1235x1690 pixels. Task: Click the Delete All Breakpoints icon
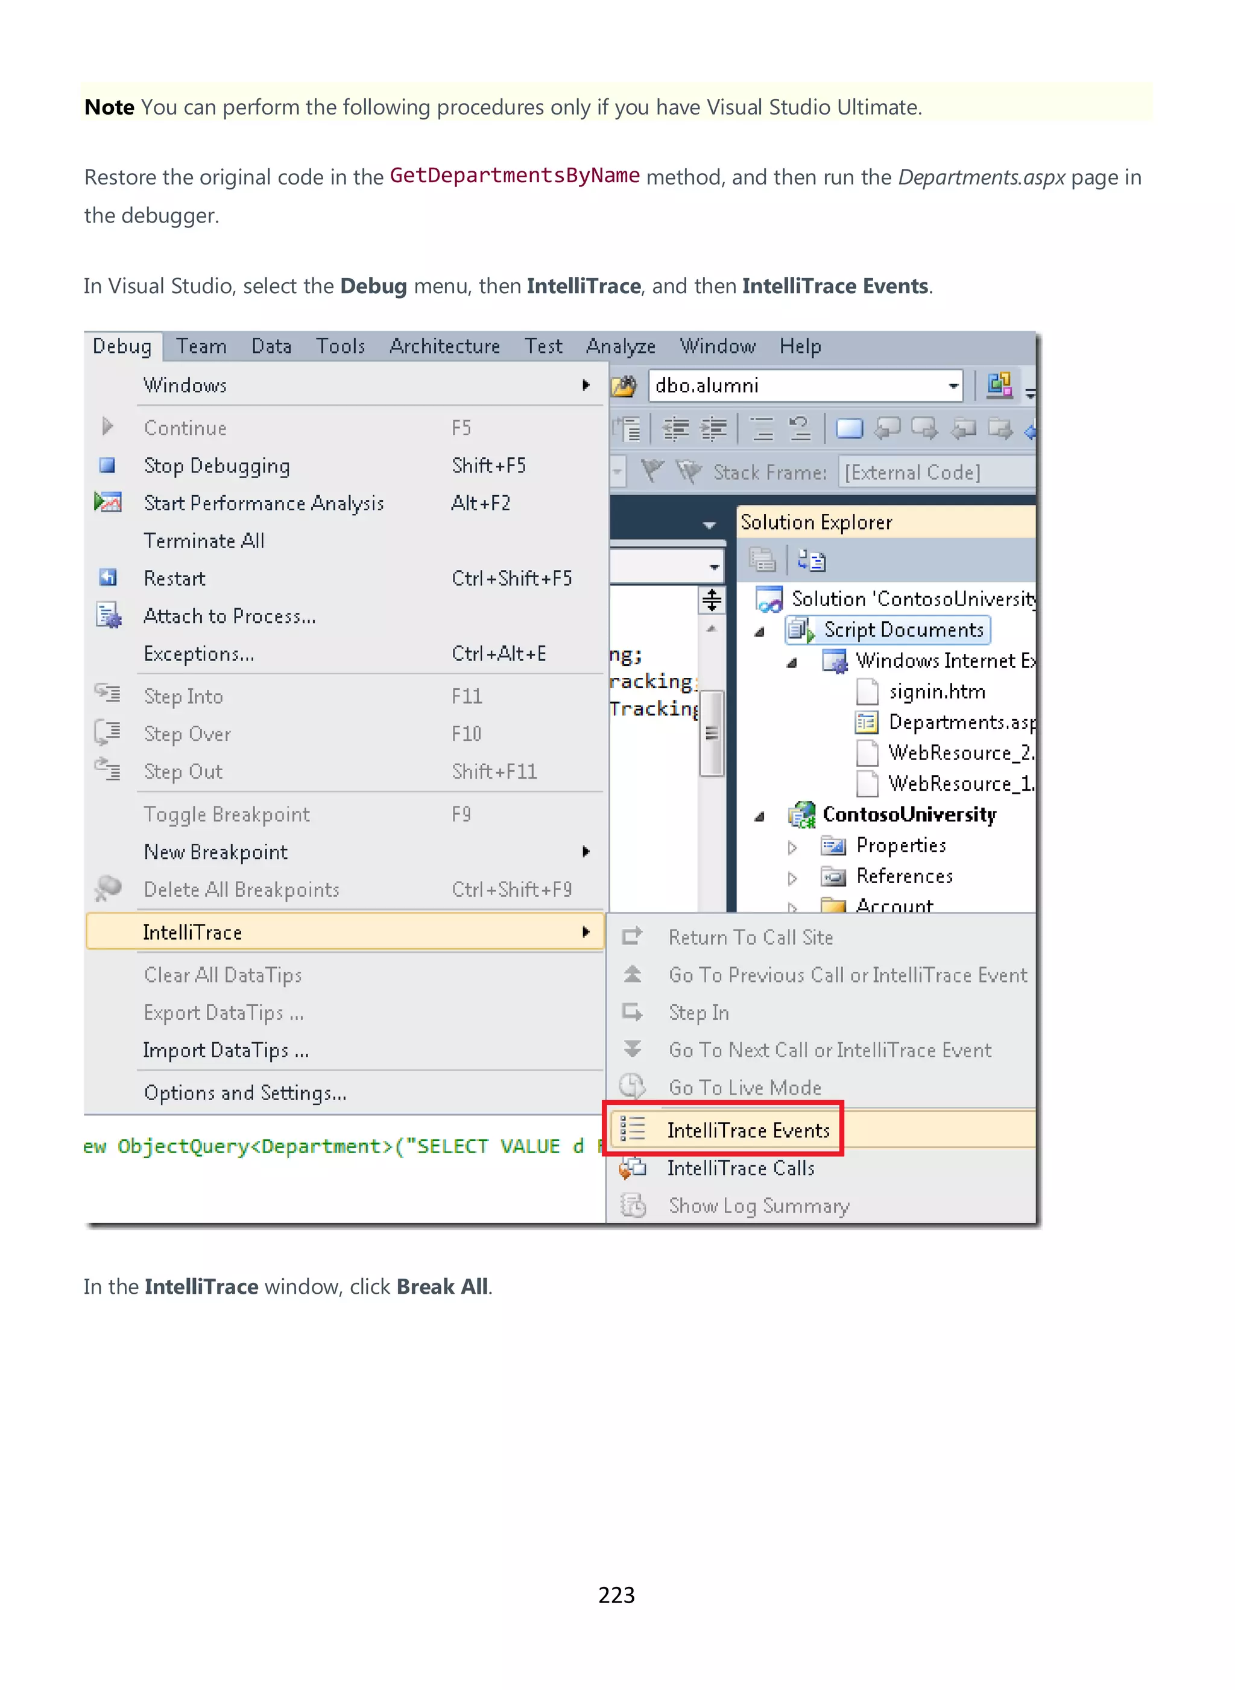click(108, 888)
